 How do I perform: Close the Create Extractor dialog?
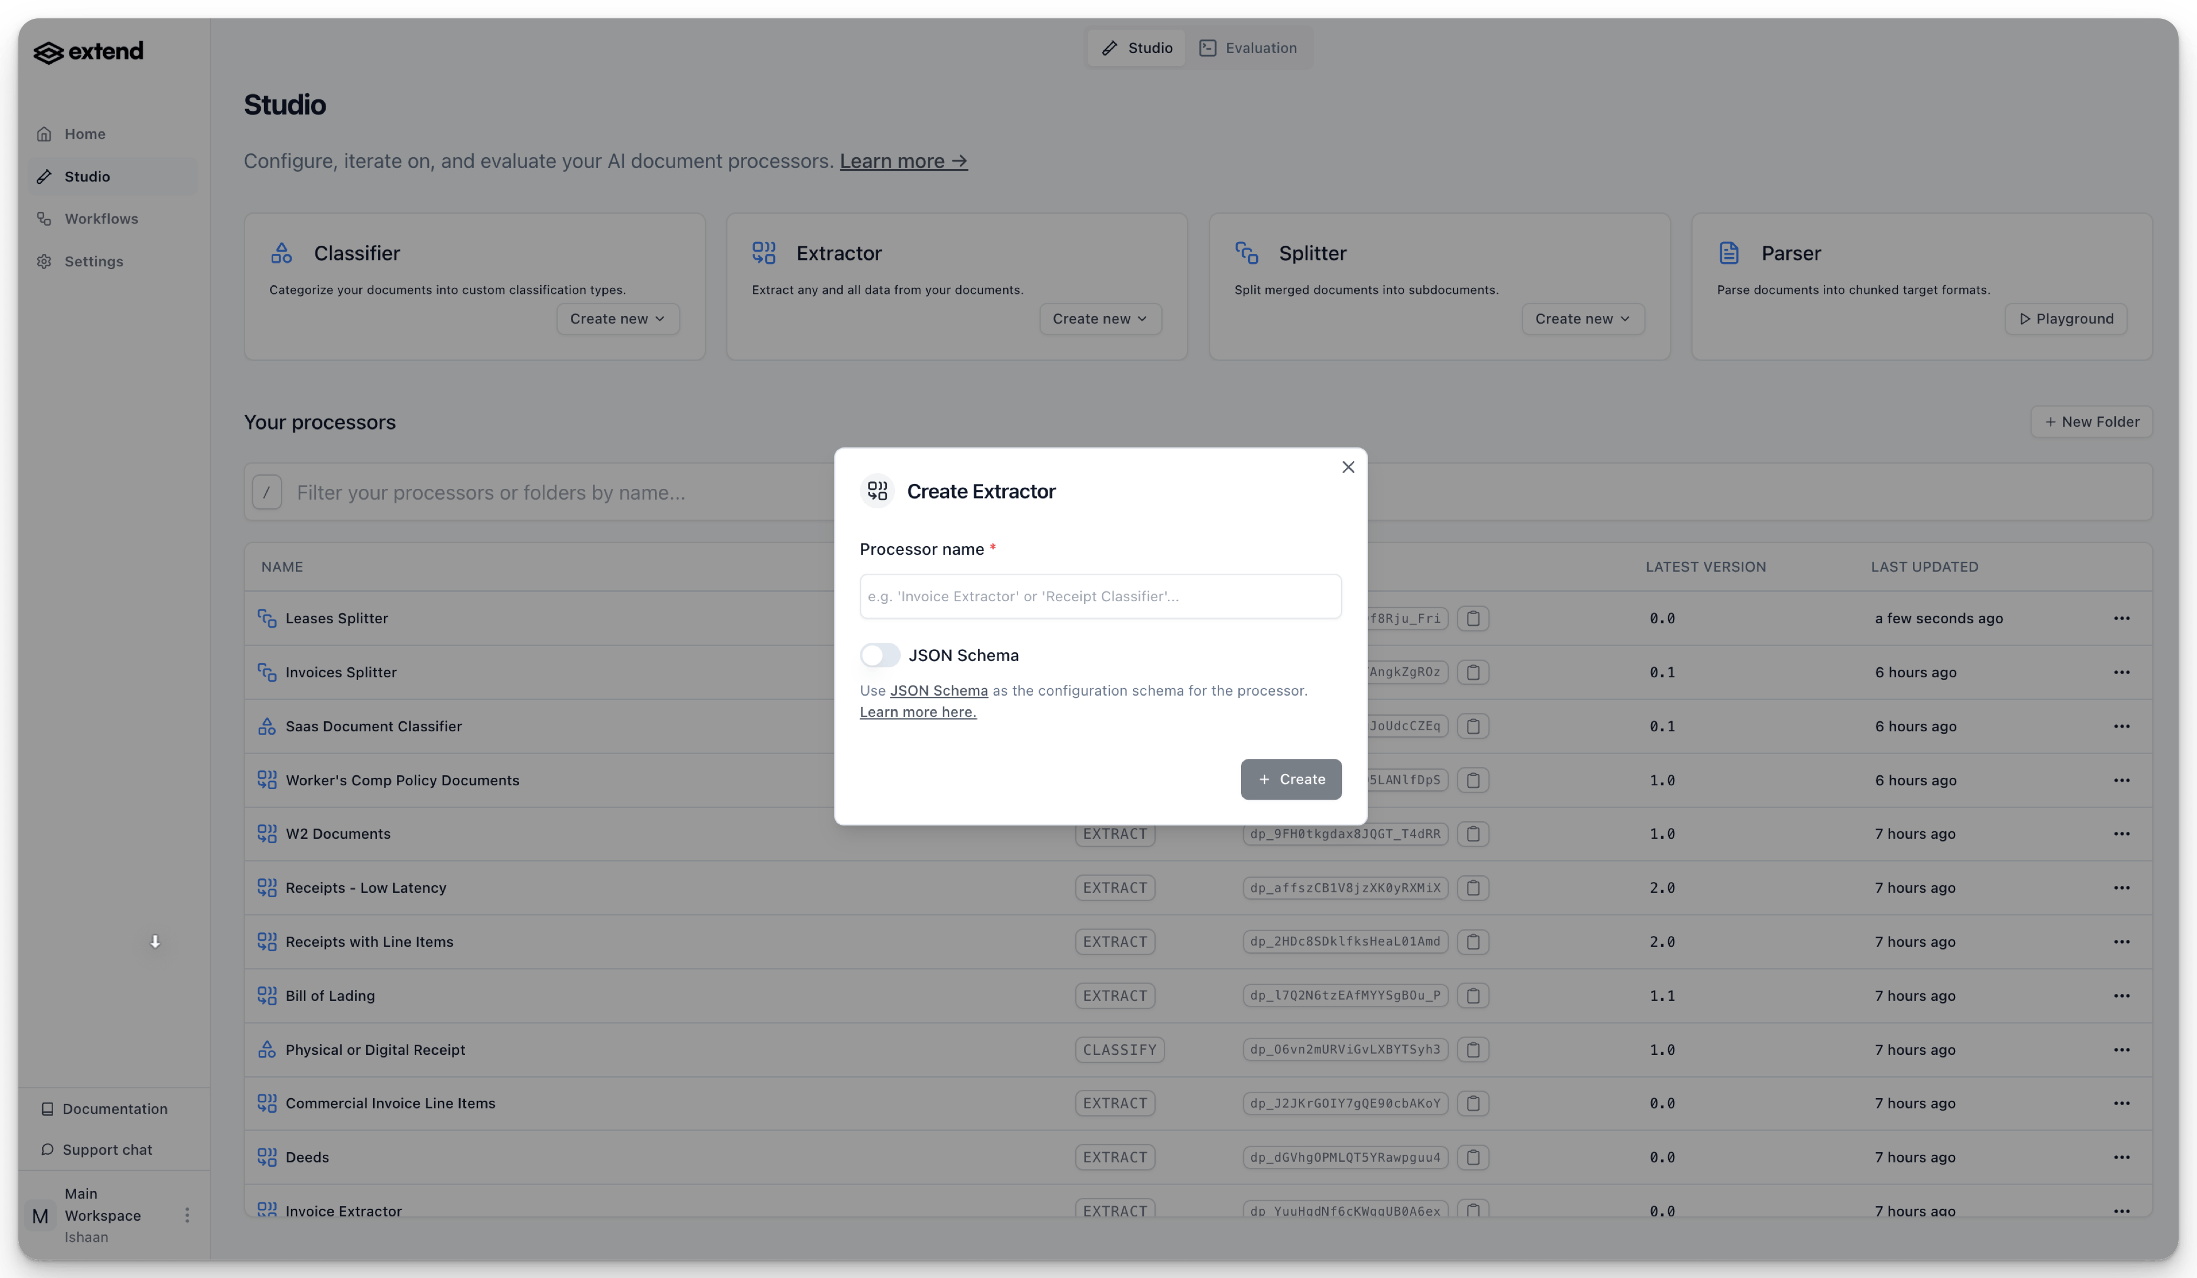coord(1348,467)
